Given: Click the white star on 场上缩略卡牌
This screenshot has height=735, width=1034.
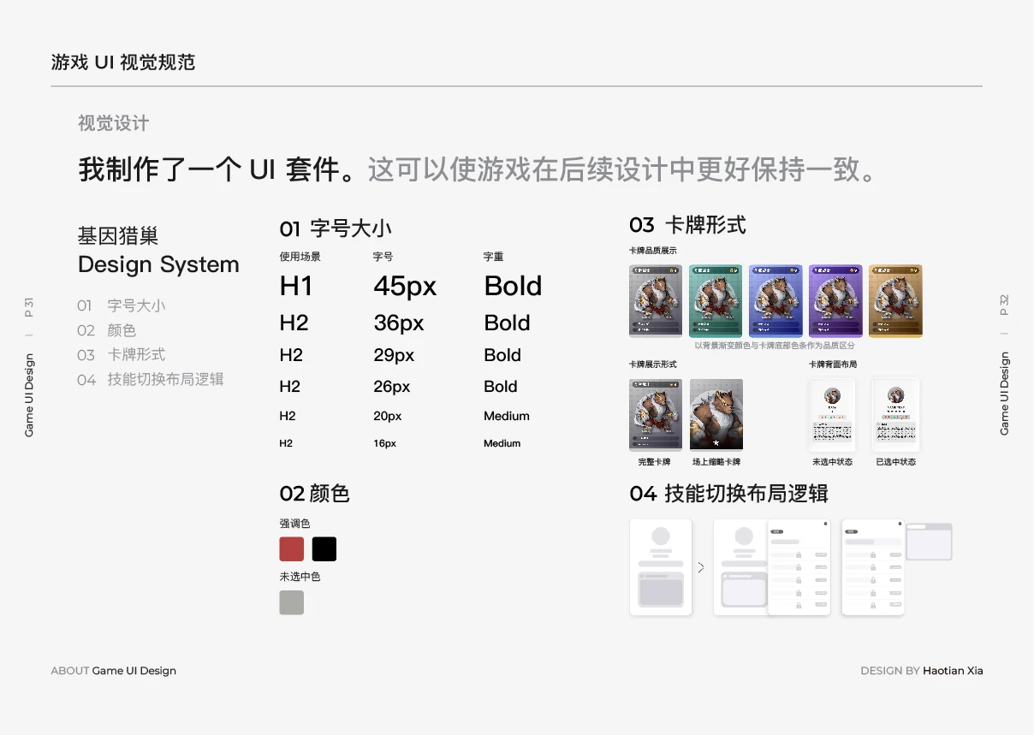Looking at the screenshot, I should click(716, 442).
